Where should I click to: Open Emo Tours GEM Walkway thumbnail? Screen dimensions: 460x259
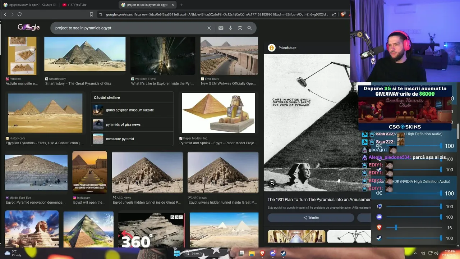[x=229, y=56]
